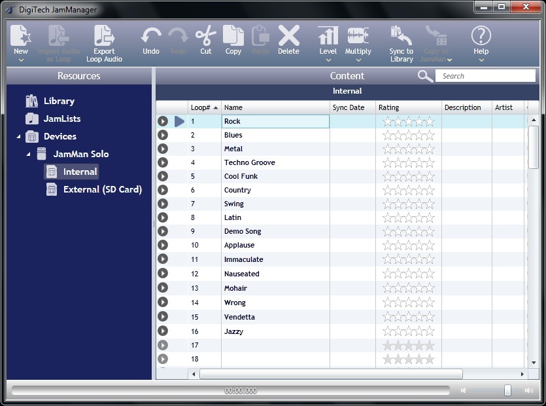Click the Search input field
The image size is (546, 406).
485,76
